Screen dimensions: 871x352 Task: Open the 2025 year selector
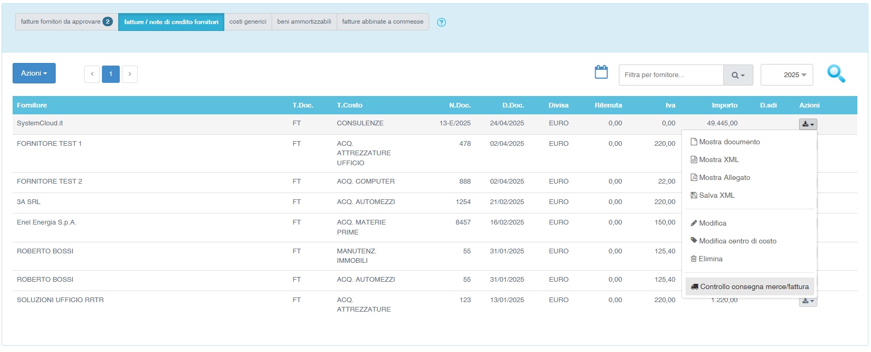click(x=786, y=75)
